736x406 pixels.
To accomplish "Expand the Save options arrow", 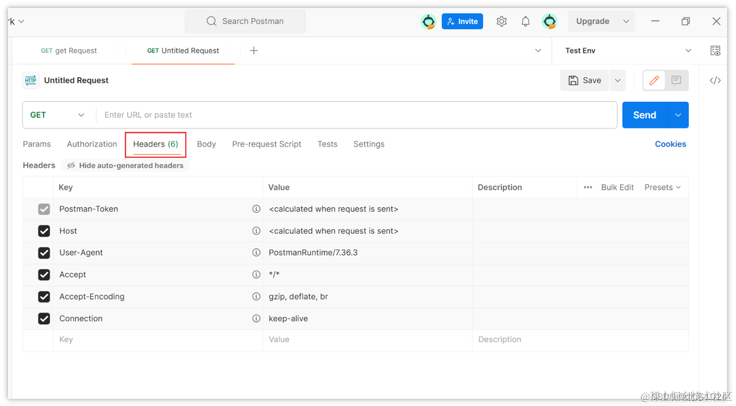I will click(x=618, y=81).
